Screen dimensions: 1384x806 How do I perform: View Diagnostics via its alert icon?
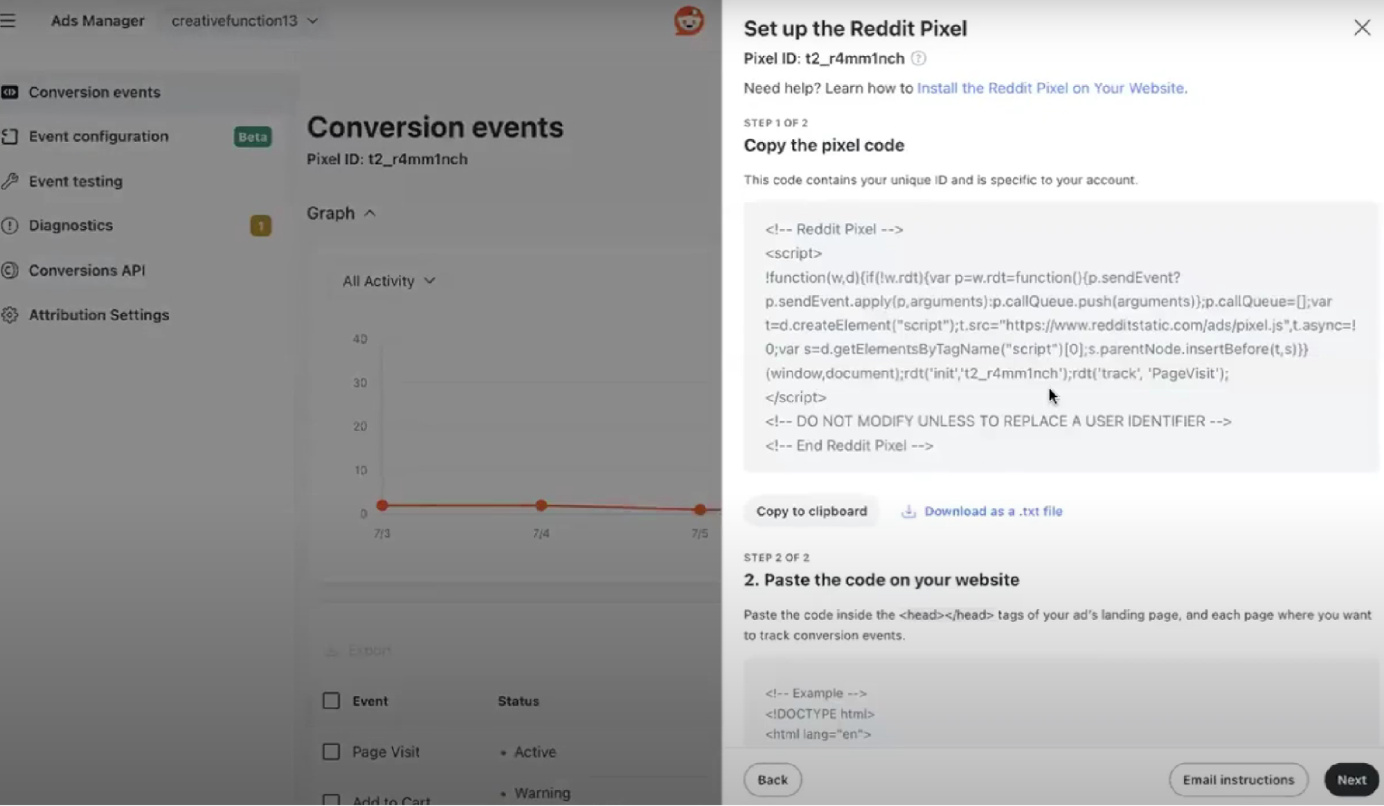point(11,225)
